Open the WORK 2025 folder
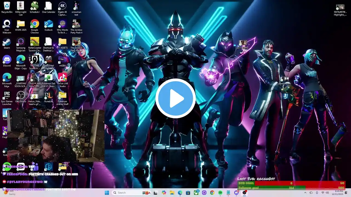The image size is (351, 197). (x=21, y=25)
